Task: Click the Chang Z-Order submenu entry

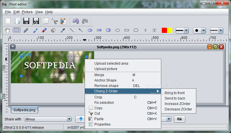Action: point(123,91)
